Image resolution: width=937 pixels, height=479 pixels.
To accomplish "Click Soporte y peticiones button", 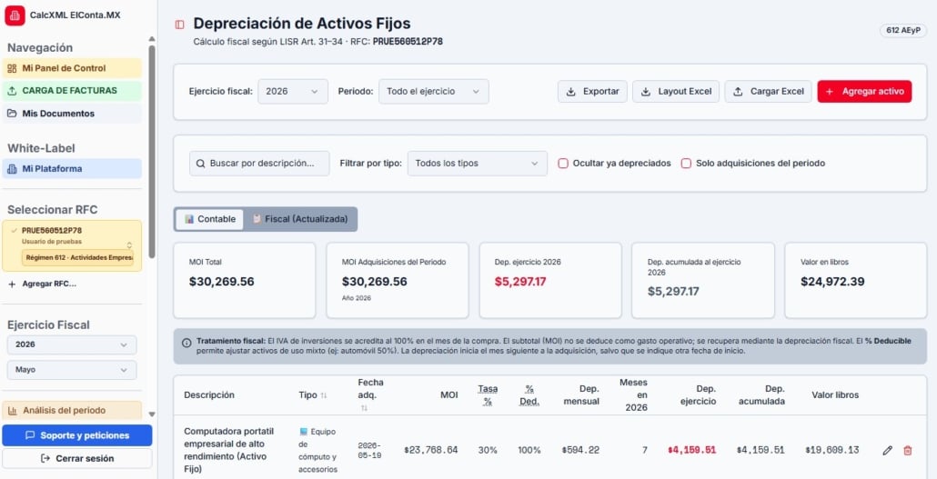I will point(77,435).
